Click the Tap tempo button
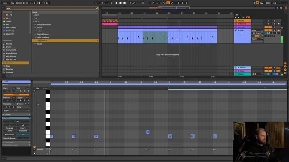 click(13, 3)
